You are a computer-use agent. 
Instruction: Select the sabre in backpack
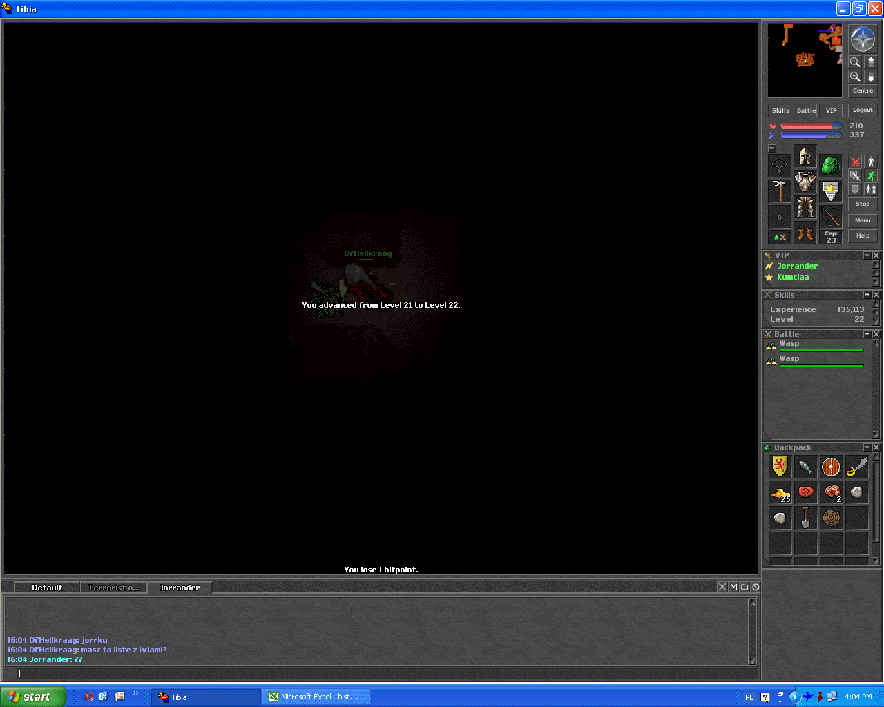click(856, 467)
